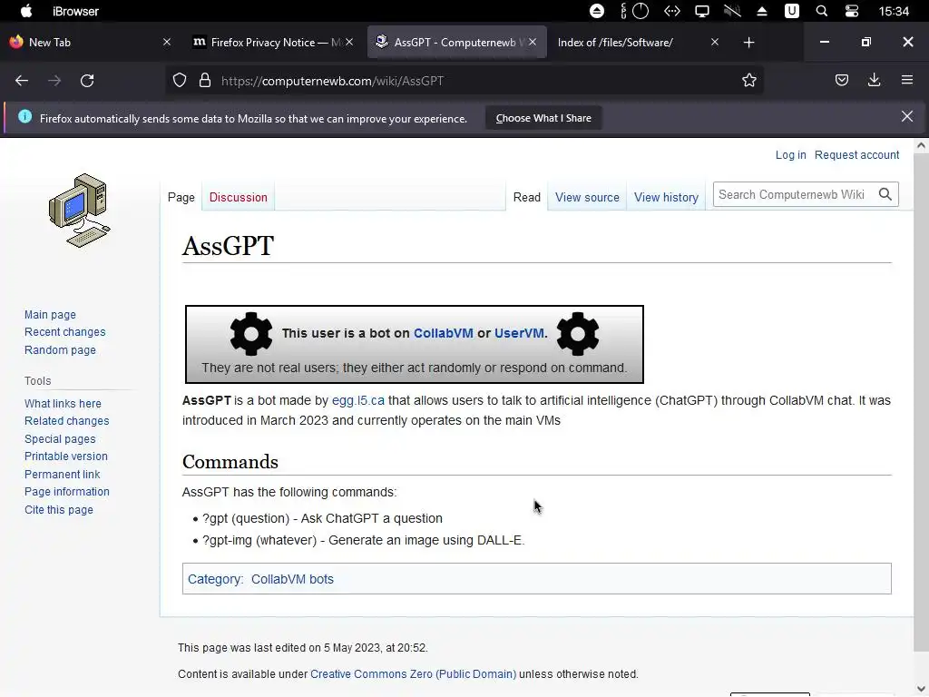Close the Index of /files/Software/ tab
The image size is (929, 697).
[715, 42]
